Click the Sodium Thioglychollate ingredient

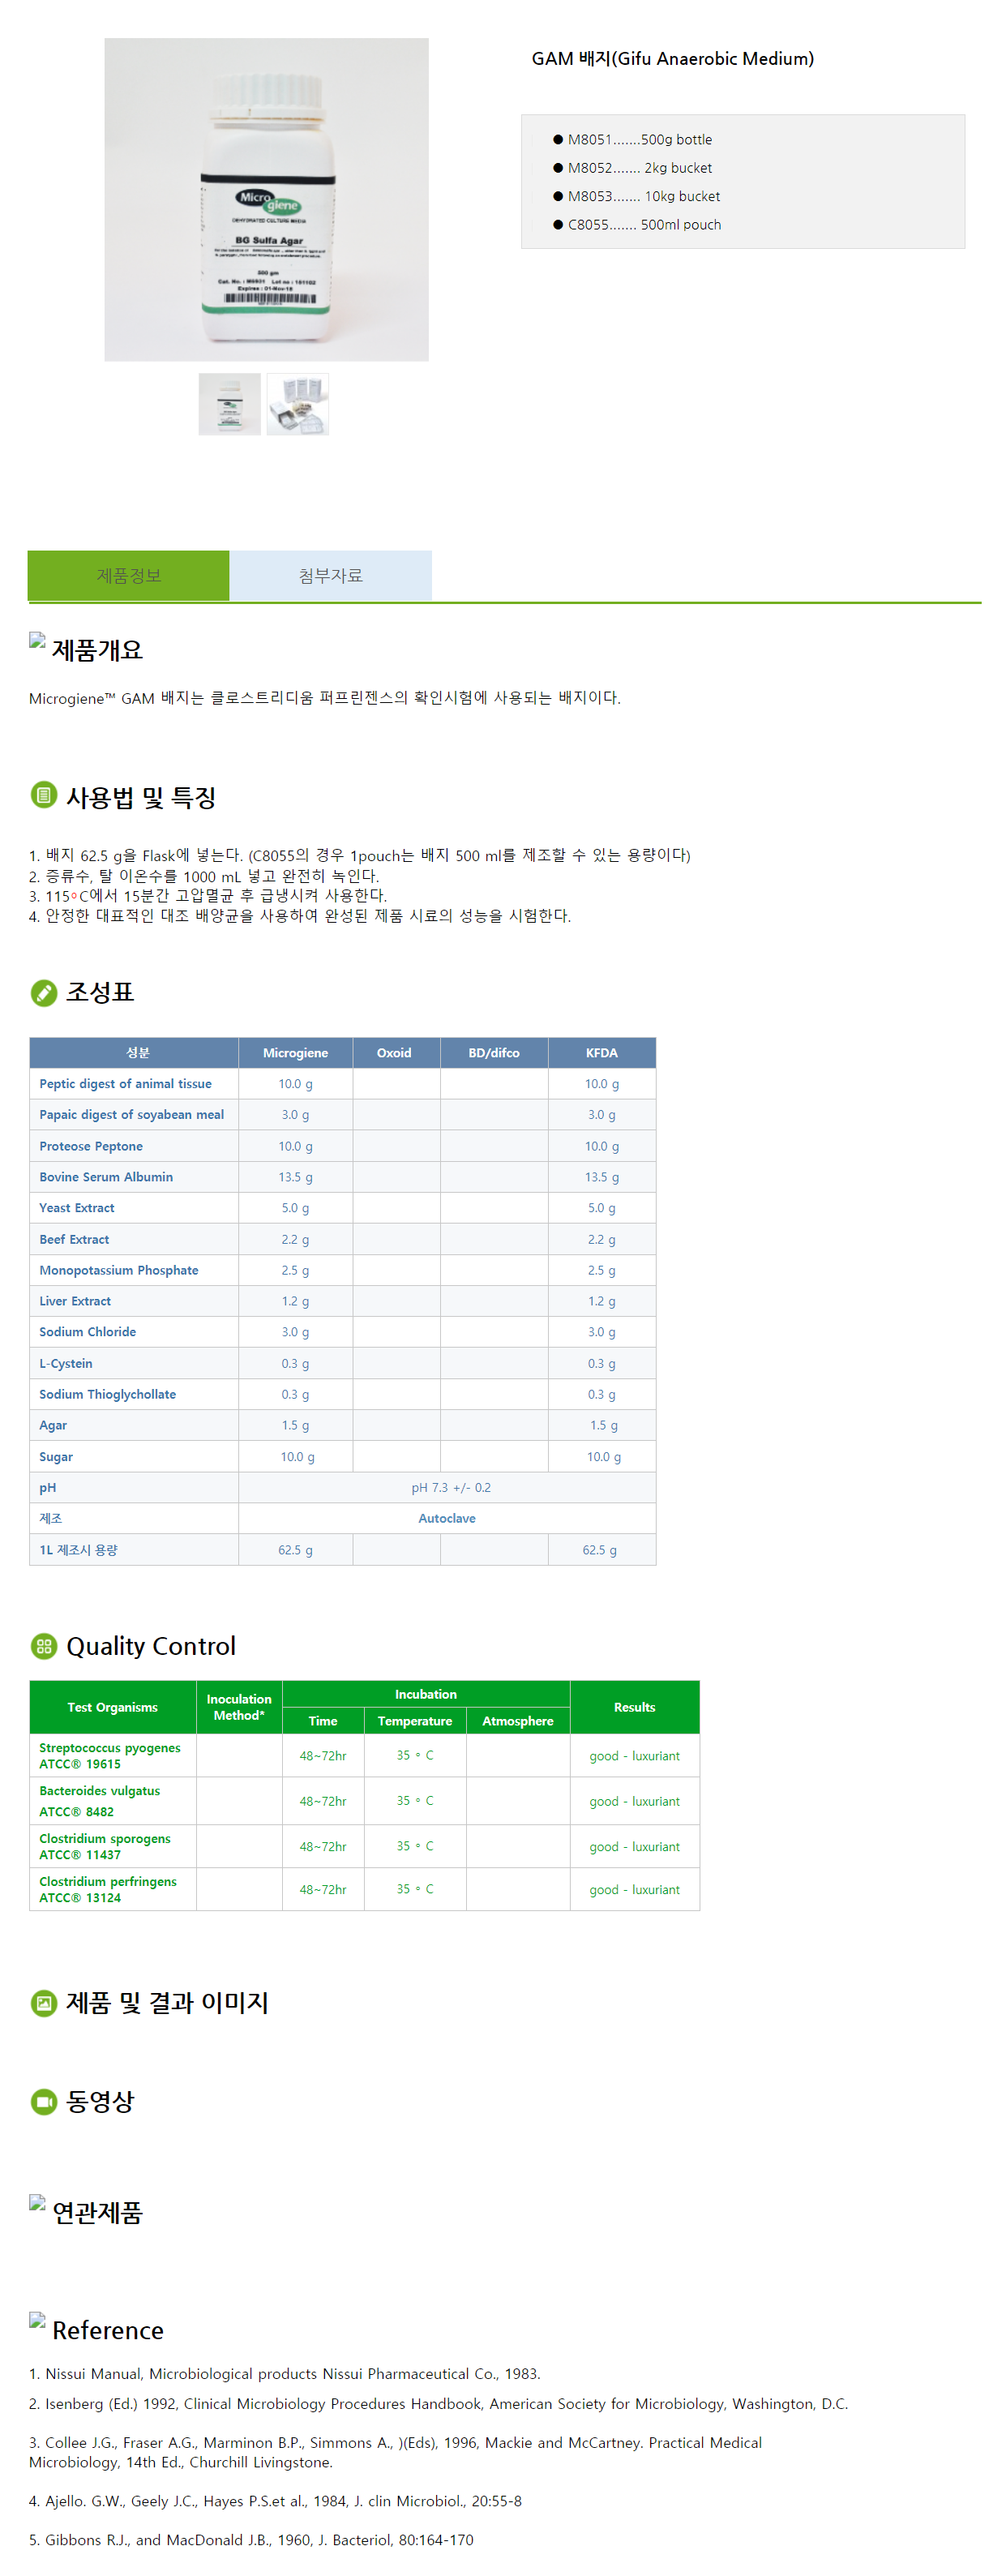[107, 1394]
